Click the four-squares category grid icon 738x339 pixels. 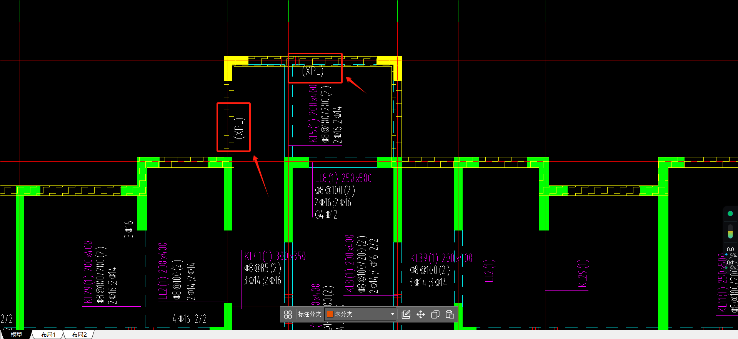288,314
